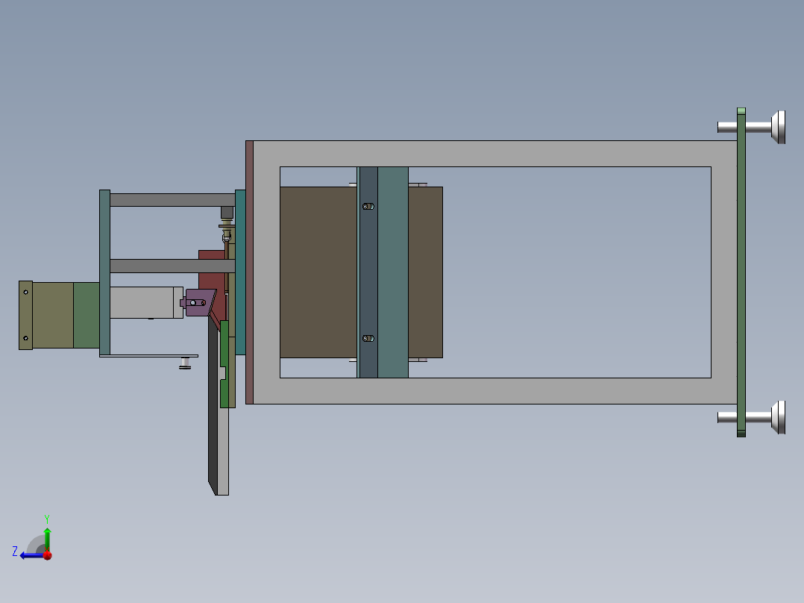The width and height of the screenshot is (804, 603).
Task: Select the upper screw on the dark bar
Action: (368, 206)
